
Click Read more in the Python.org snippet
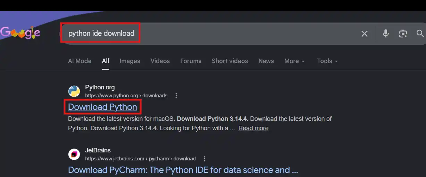click(x=253, y=128)
